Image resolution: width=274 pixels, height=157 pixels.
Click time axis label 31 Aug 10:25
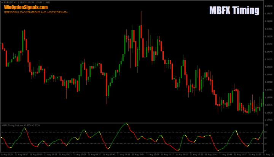click(x=182, y=154)
